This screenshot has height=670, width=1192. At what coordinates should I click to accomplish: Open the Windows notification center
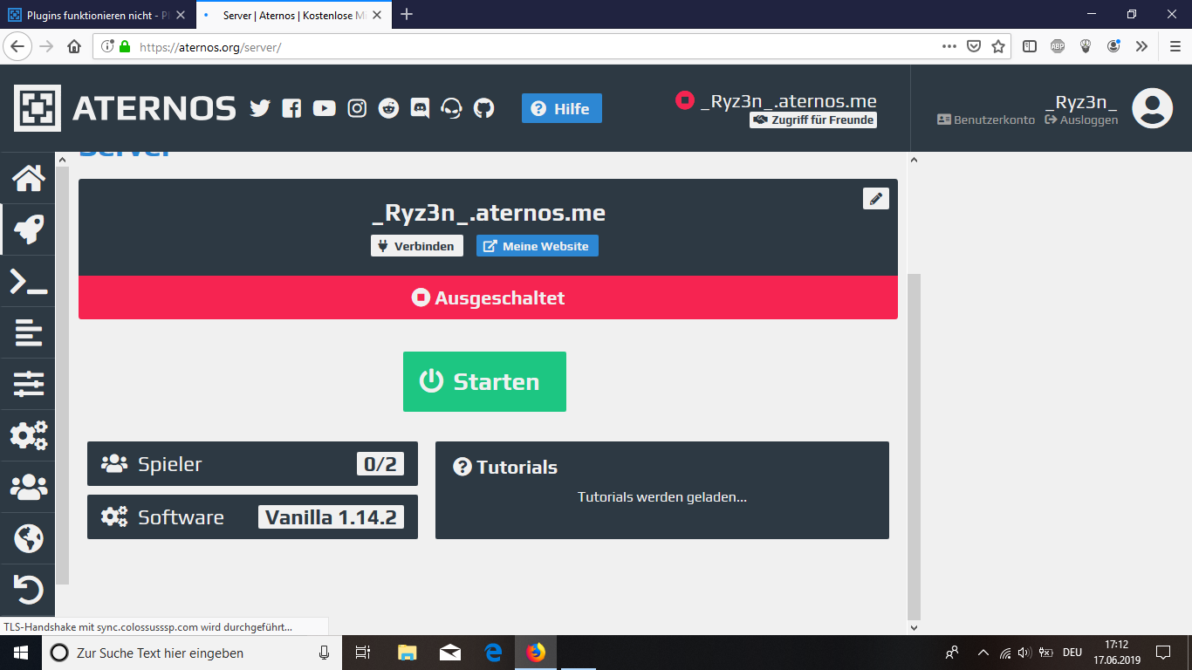(1163, 653)
